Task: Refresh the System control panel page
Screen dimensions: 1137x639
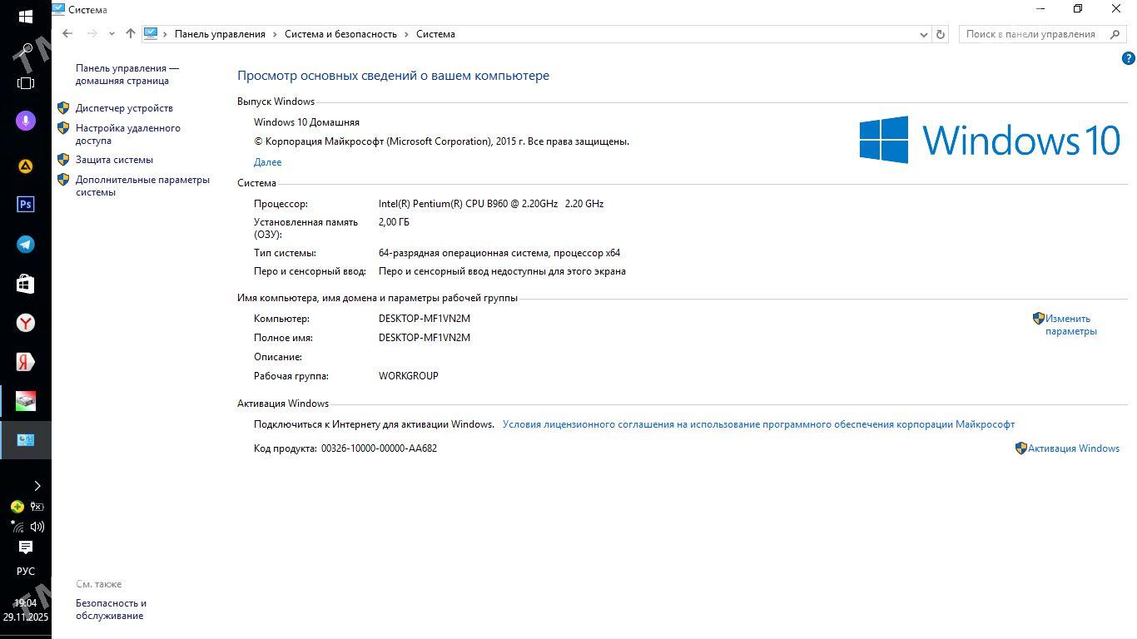Action: click(941, 34)
